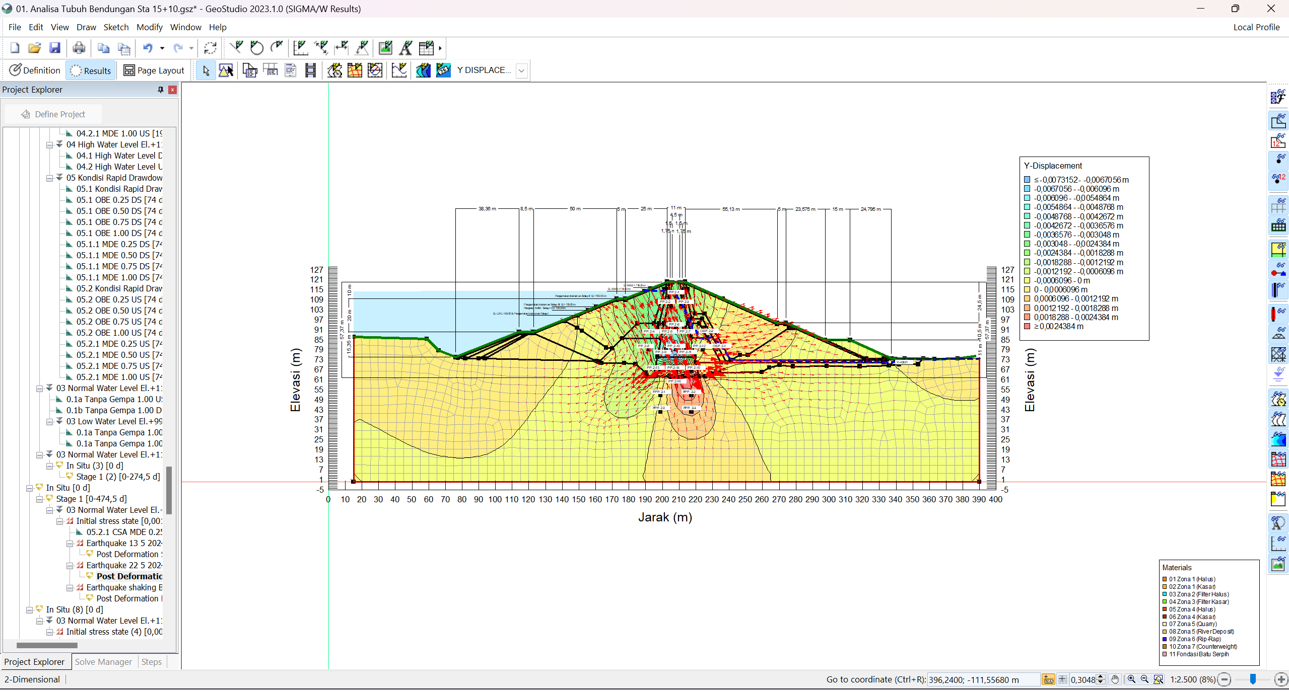Switch to the Solve Manager tab
1289x692 pixels.
click(x=103, y=662)
